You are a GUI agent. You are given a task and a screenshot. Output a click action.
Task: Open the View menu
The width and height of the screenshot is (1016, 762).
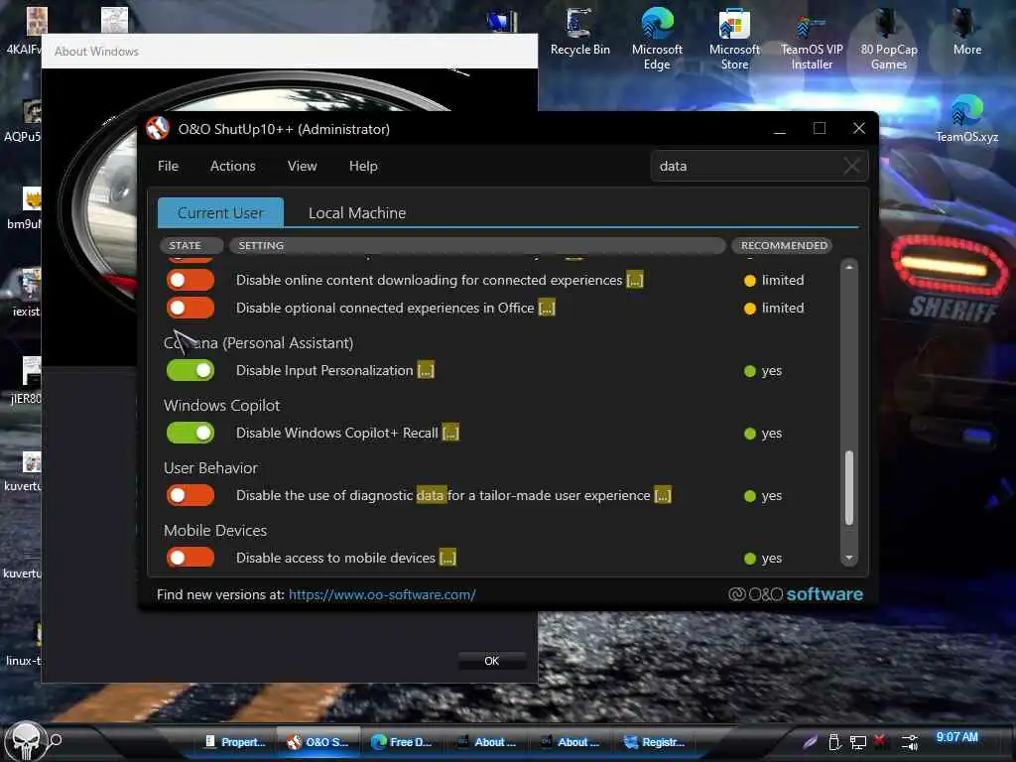click(x=302, y=166)
